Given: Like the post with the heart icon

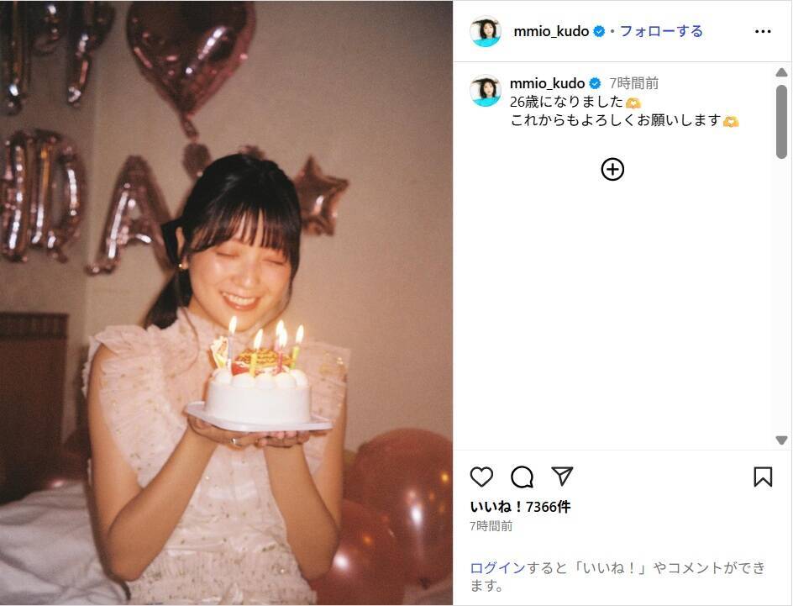Looking at the screenshot, I should click(x=481, y=477).
